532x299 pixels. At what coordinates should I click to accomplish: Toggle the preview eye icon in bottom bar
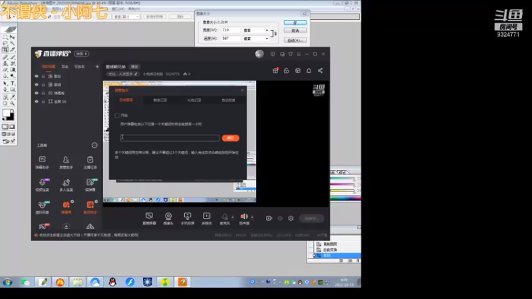pyautogui.click(x=280, y=219)
